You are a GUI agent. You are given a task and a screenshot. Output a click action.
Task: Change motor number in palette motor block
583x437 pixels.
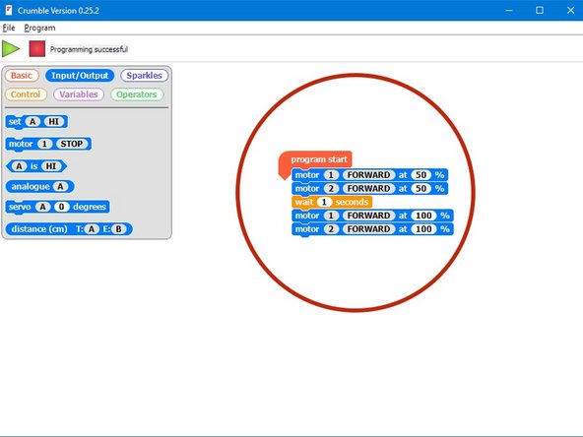pos(44,144)
